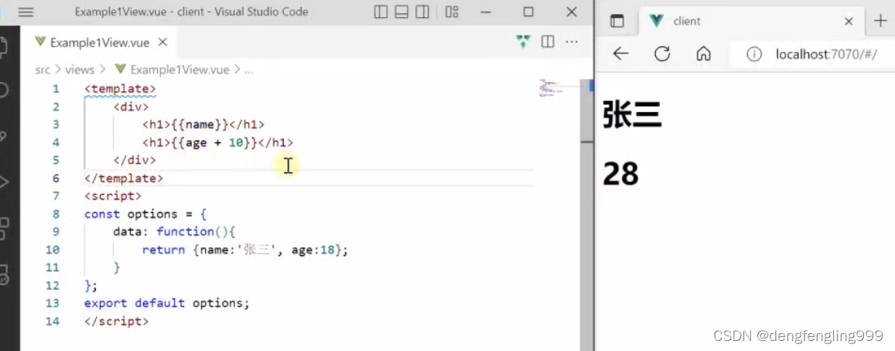Click the return statement on line 10
The height and width of the screenshot is (351, 895).
[x=245, y=250]
